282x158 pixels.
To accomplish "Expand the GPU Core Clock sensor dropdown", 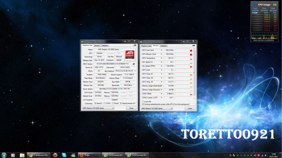I will 162,50.
